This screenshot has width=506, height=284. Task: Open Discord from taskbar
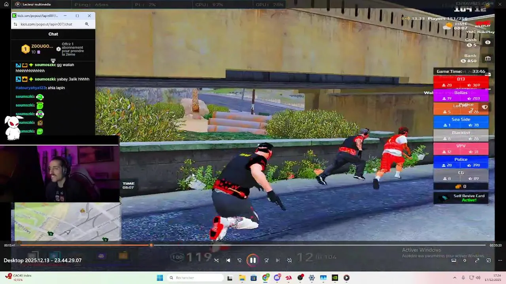point(277,278)
